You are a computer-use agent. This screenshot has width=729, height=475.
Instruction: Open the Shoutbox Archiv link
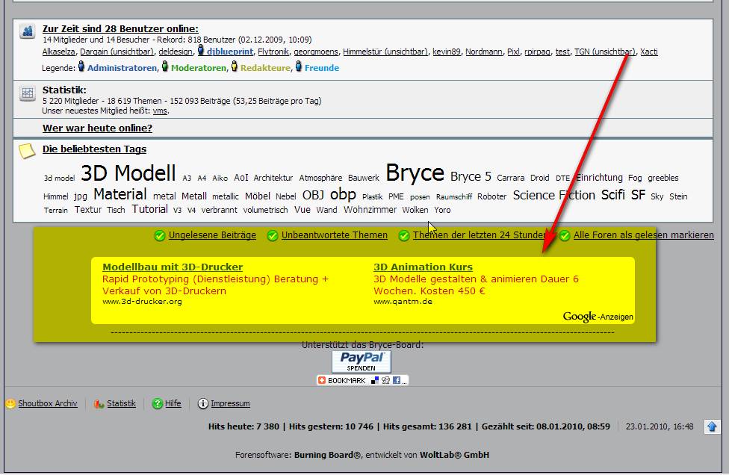[x=47, y=403]
